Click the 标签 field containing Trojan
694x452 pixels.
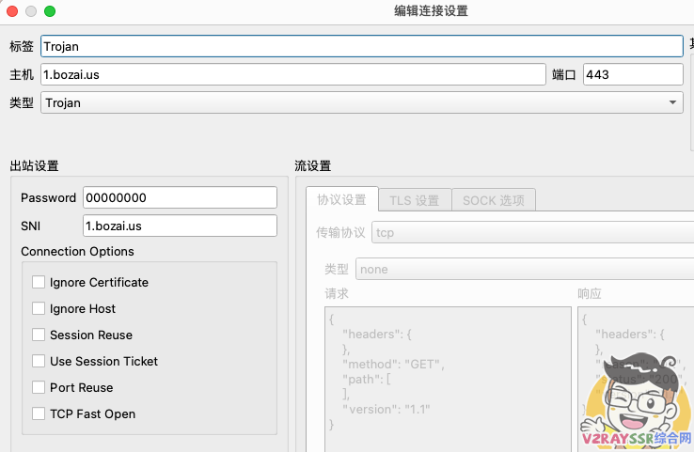point(362,46)
